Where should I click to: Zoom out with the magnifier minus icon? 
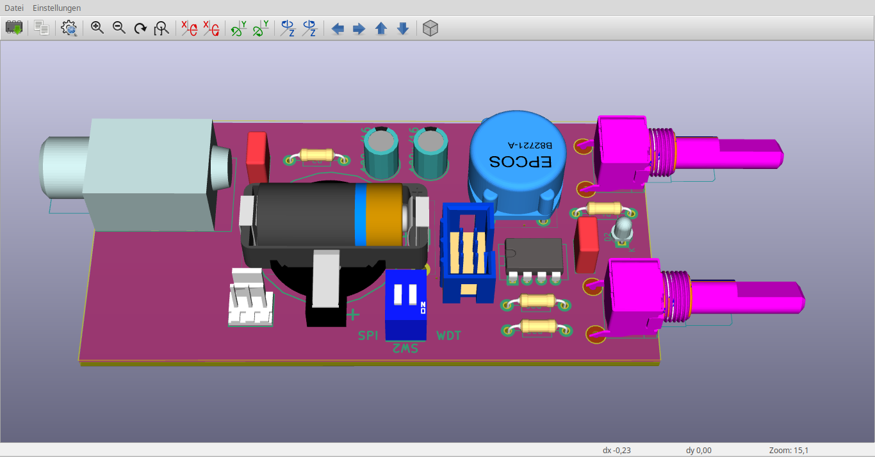(119, 28)
